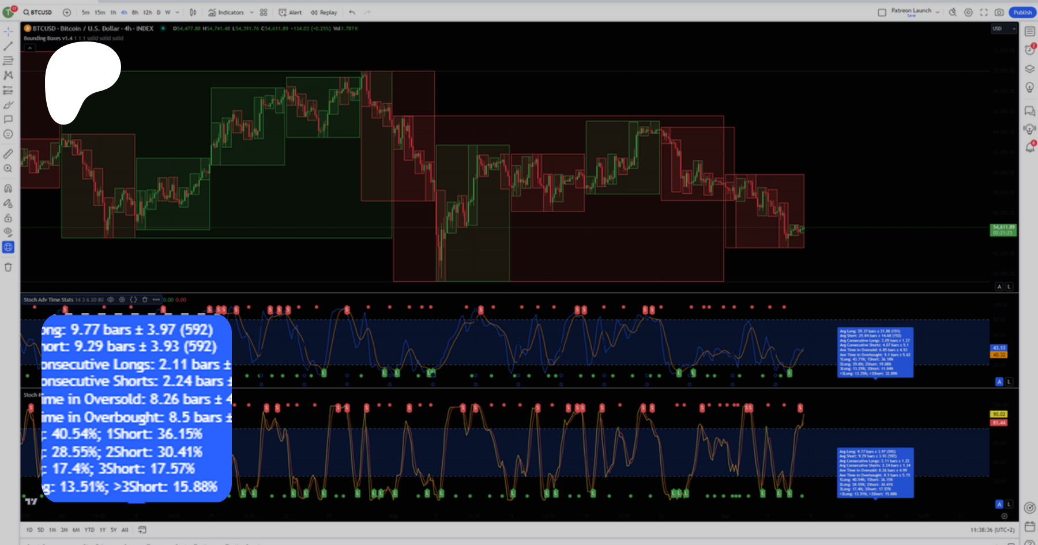Viewport: 1038px width, 545px height.
Task: Delete drawings with the trash icon in left sidebar
Action: pos(8,267)
